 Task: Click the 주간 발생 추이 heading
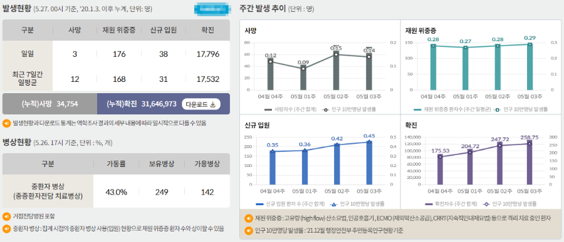[263, 9]
